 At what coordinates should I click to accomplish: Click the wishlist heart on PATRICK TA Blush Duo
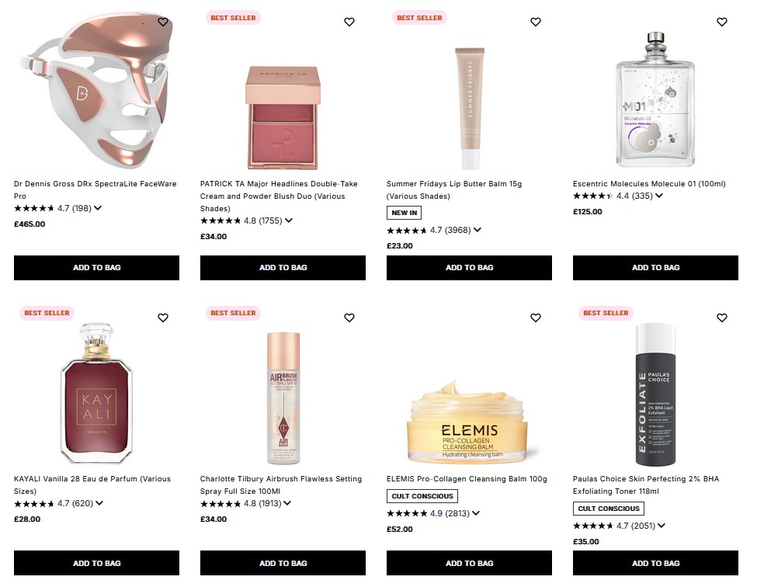349,23
